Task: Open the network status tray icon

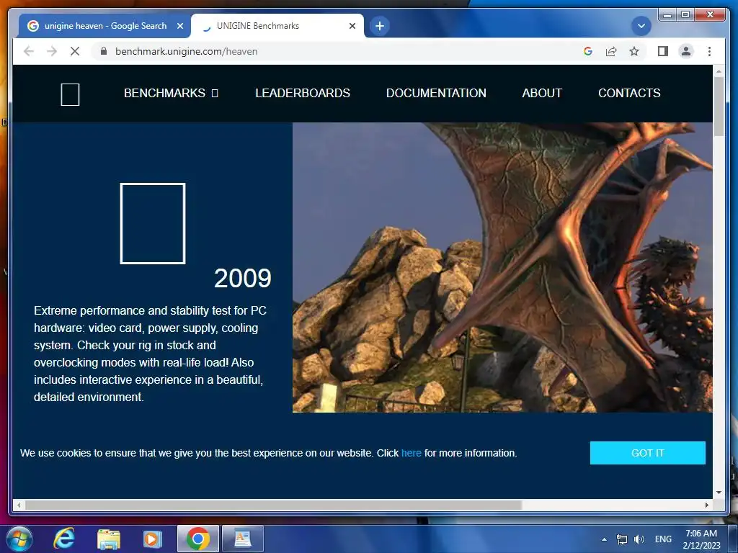Action: [x=622, y=539]
